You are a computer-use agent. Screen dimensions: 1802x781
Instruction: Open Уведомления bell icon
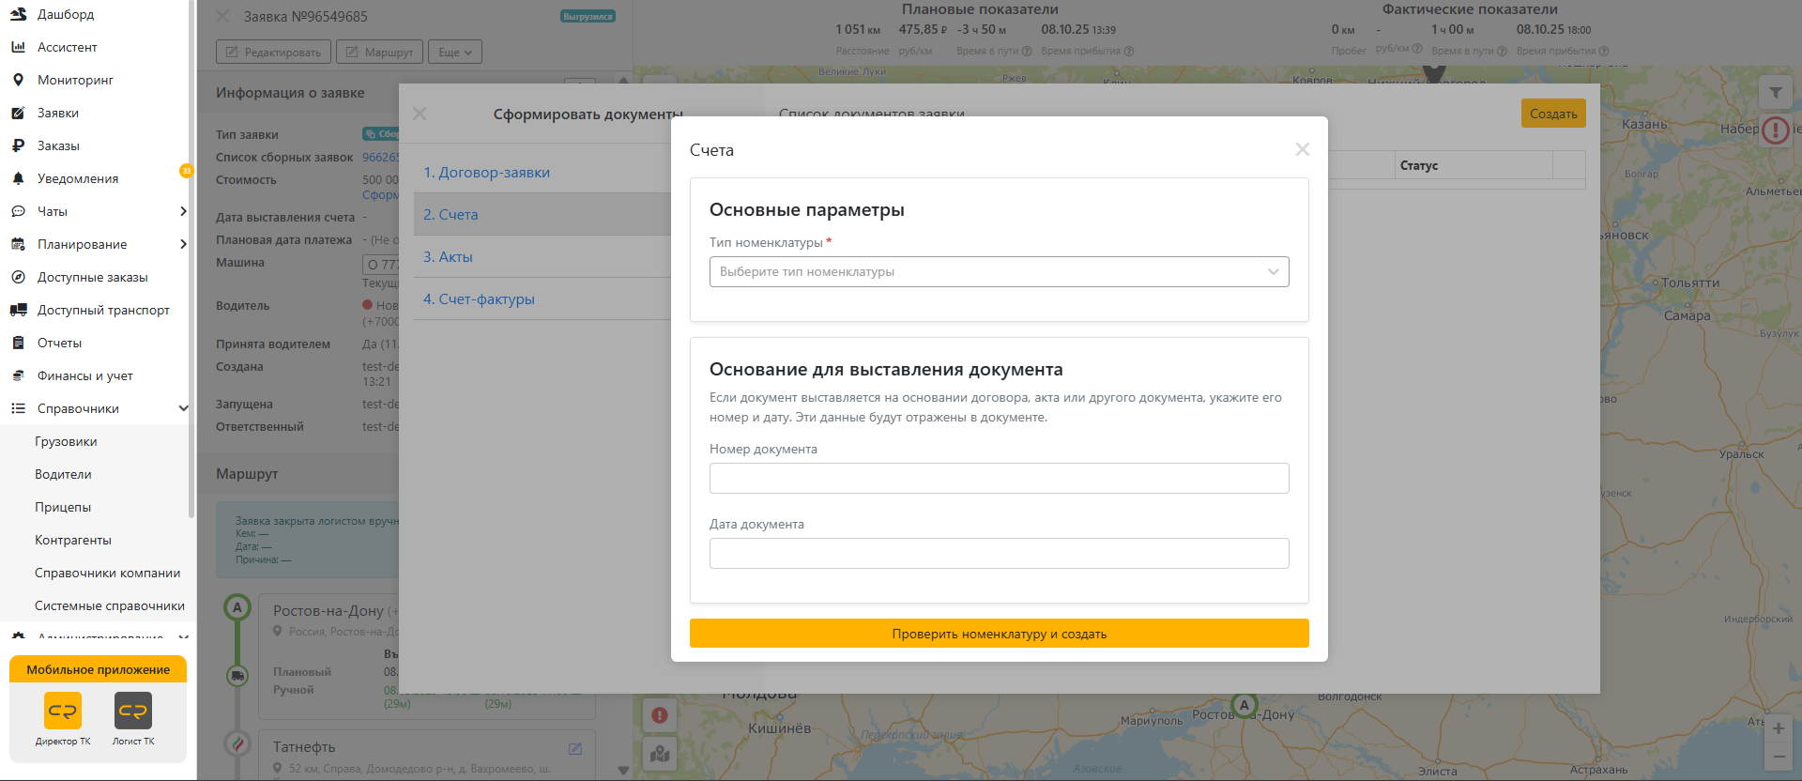[x=18, y=178]
